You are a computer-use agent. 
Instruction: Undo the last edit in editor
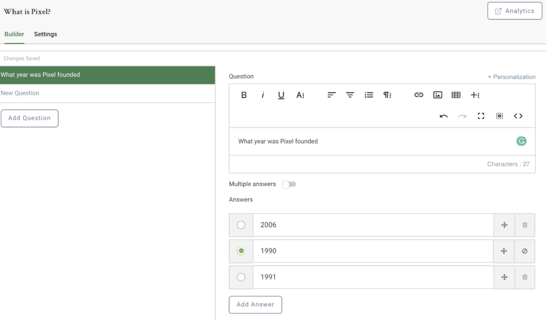pyautogui.click(x=444, y=116)
